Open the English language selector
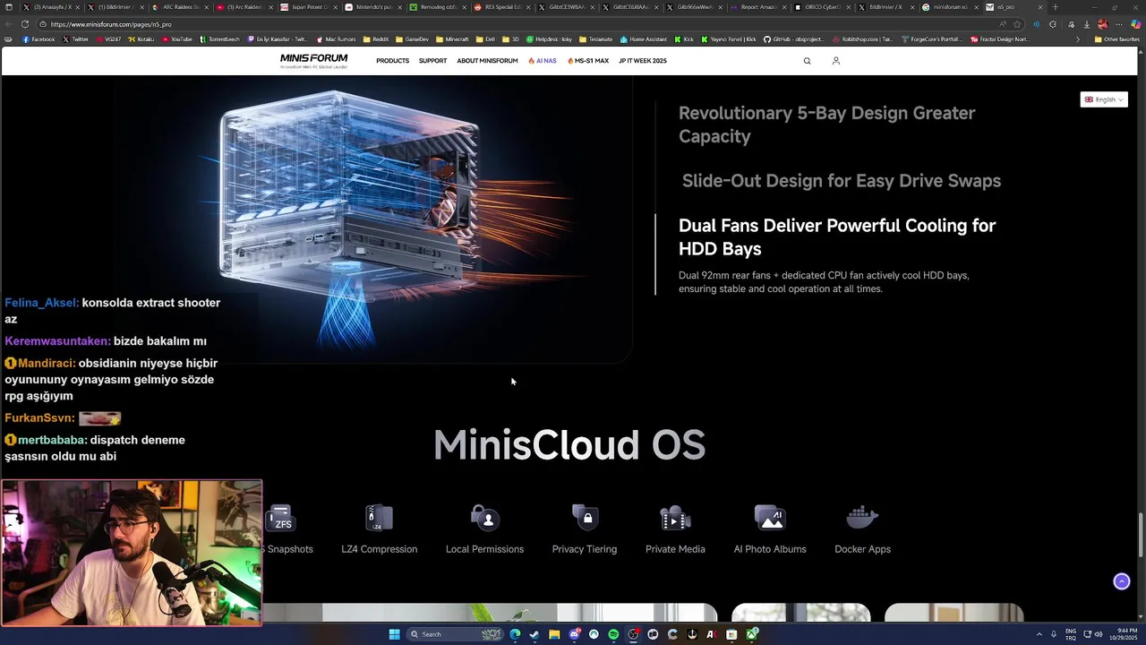Image resolution: width=1146 pixels, height=645 pixels. (x=1103, y=99)
